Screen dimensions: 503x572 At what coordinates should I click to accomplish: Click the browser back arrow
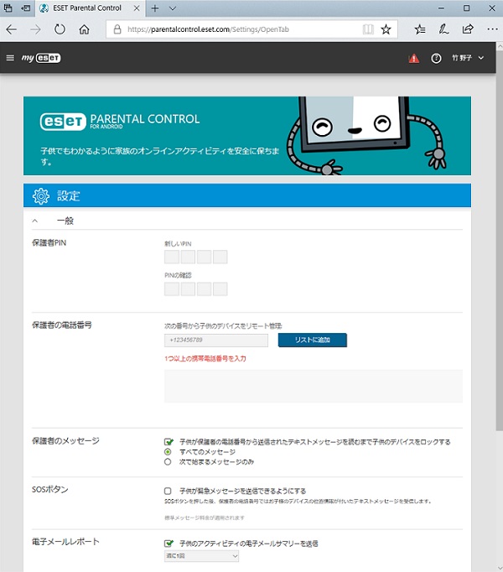11,29
